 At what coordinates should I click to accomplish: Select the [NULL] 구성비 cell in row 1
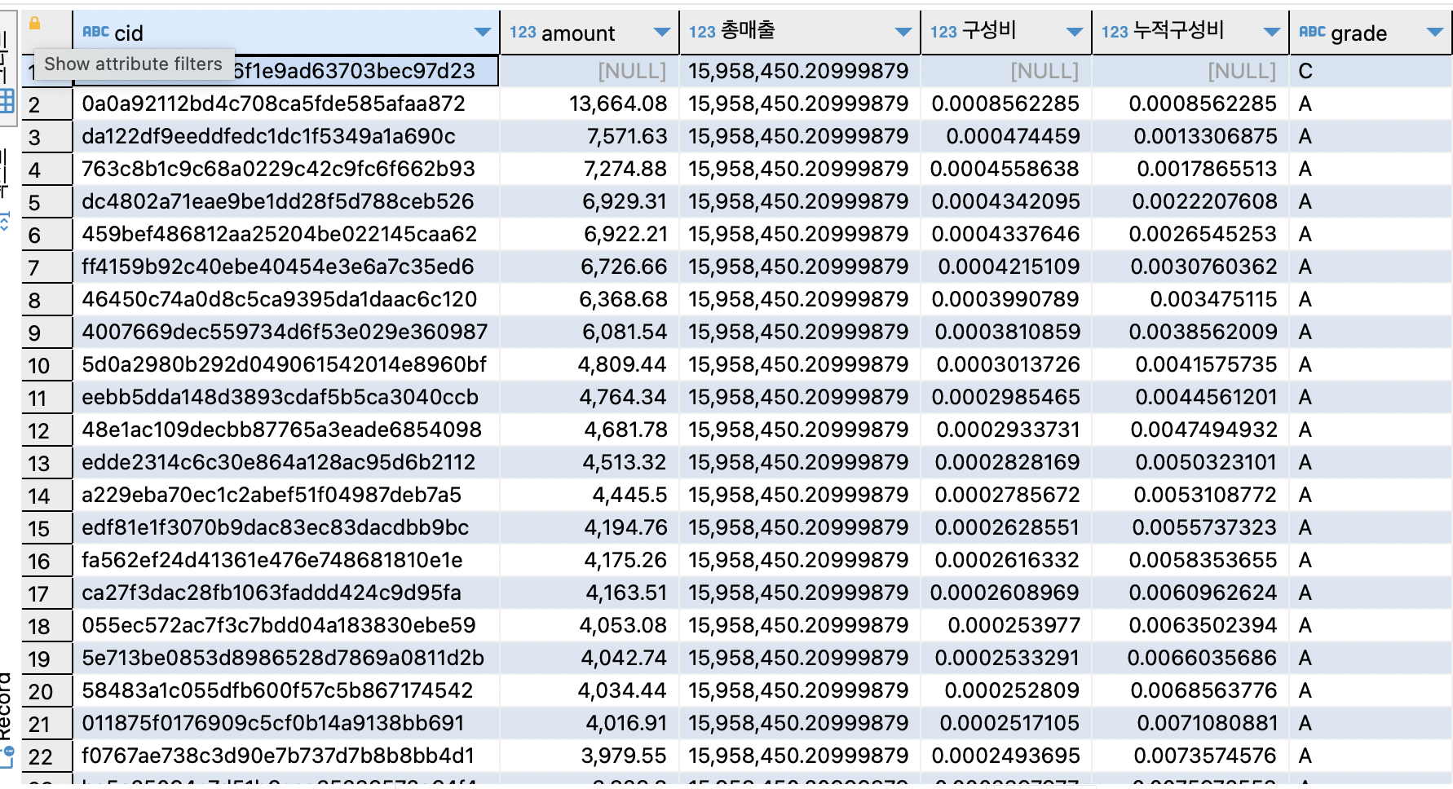point(1005,71)
